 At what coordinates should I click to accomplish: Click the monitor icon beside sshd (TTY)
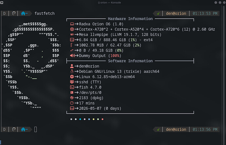(72, 82)
